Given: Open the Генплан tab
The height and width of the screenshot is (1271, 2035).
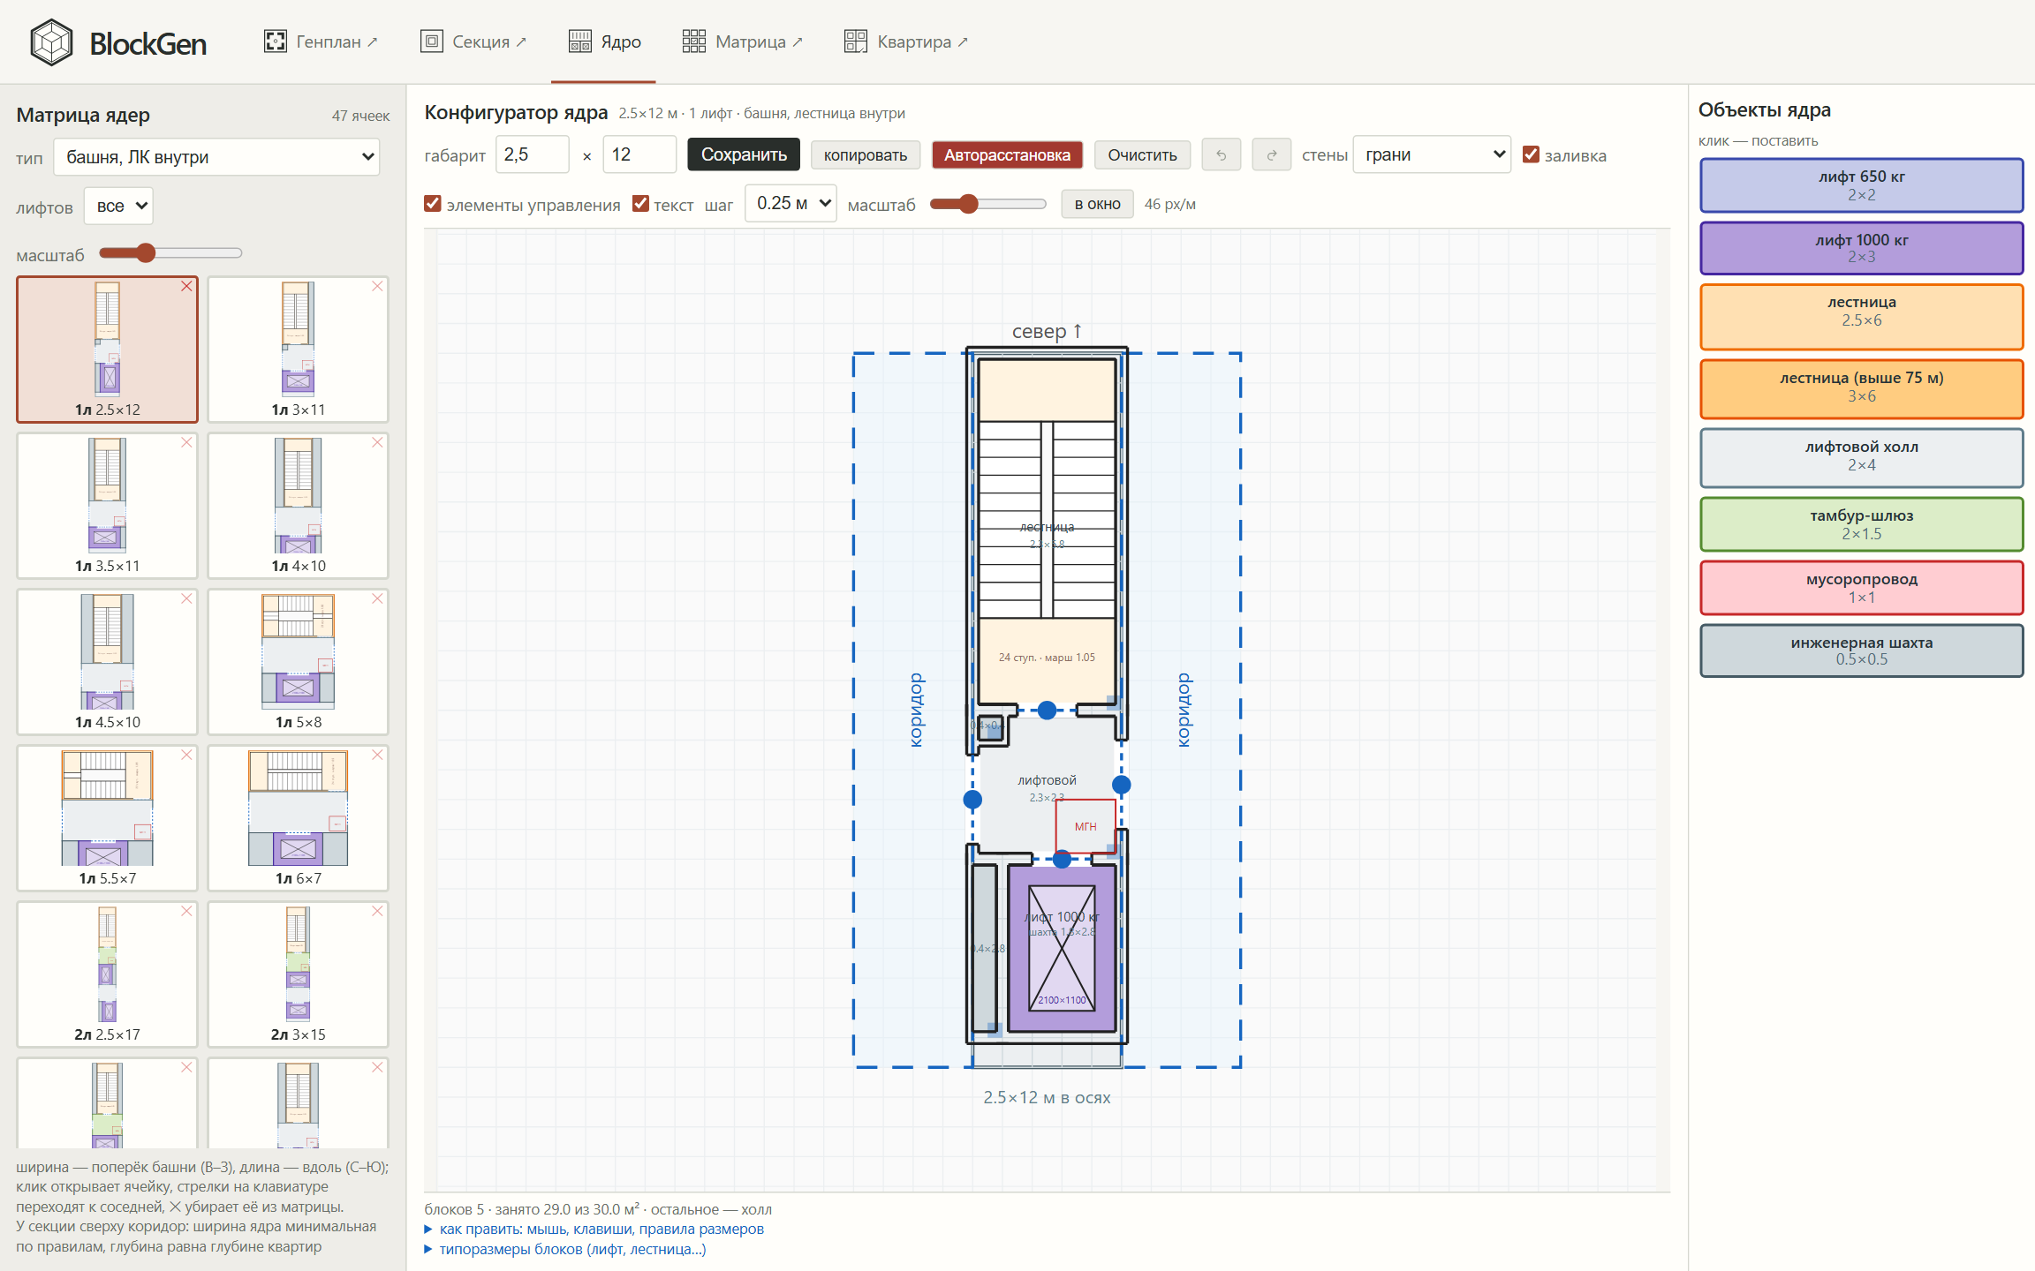Looking at the screenshot, I should click(x=322, y=41).
